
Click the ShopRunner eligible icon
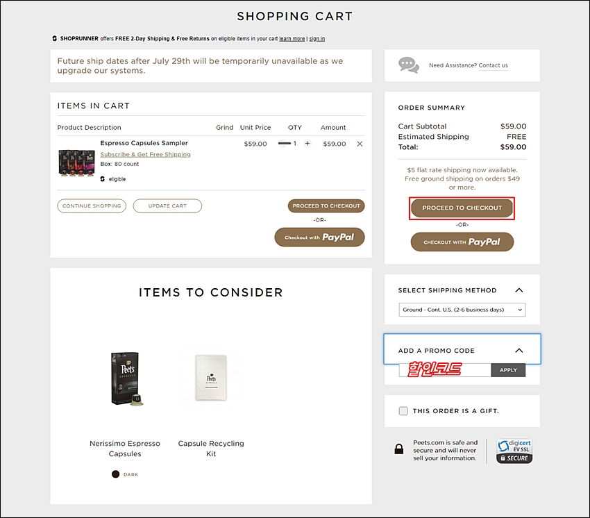tap(103, 179)
